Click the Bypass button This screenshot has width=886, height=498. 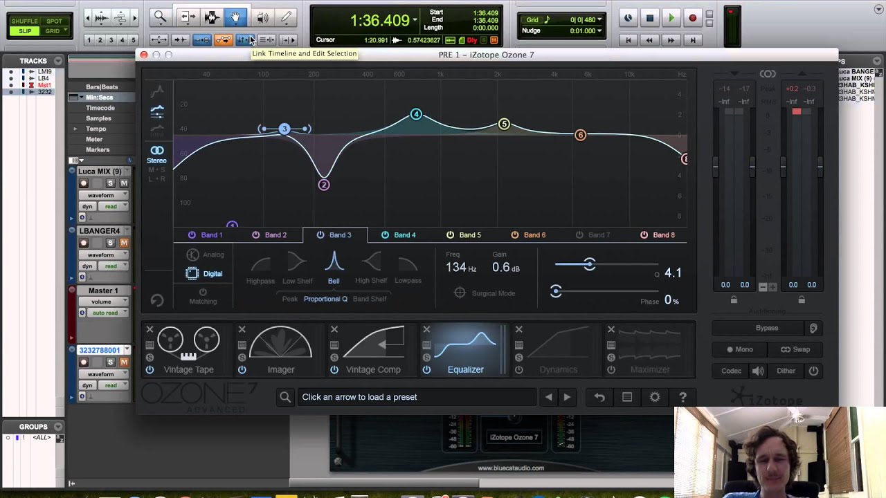759,328
